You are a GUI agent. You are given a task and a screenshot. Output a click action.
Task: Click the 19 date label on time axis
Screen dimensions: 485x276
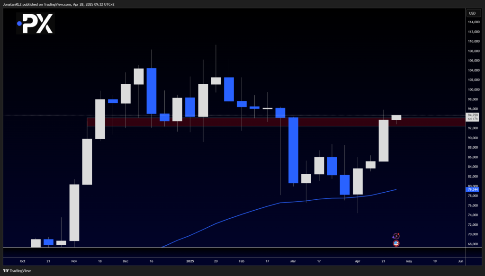click(435, 261)
